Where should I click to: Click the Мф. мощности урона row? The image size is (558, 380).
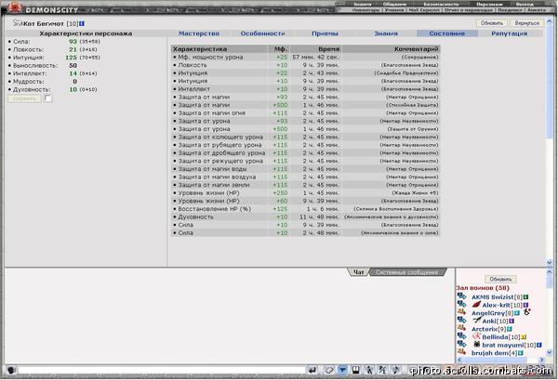pyautogui.click(x=305, y=57)
